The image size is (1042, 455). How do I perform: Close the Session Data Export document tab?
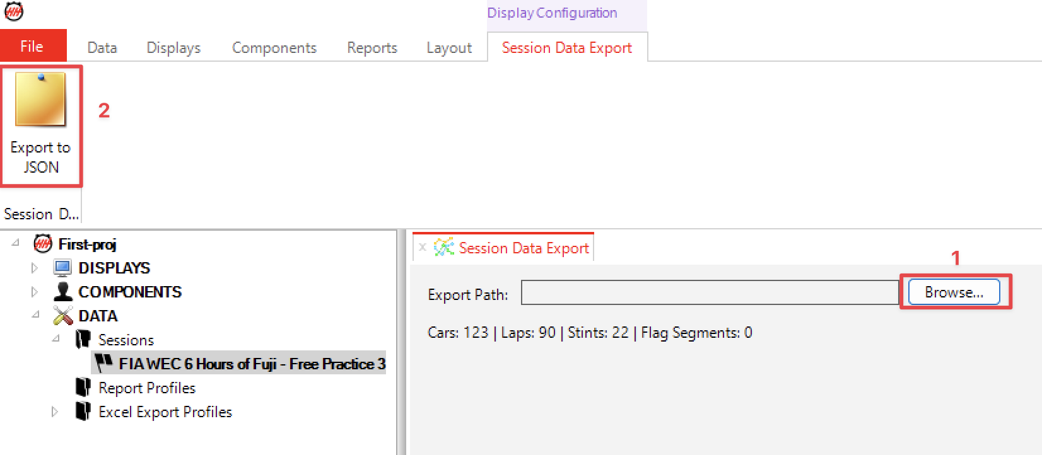click(423, 248)
